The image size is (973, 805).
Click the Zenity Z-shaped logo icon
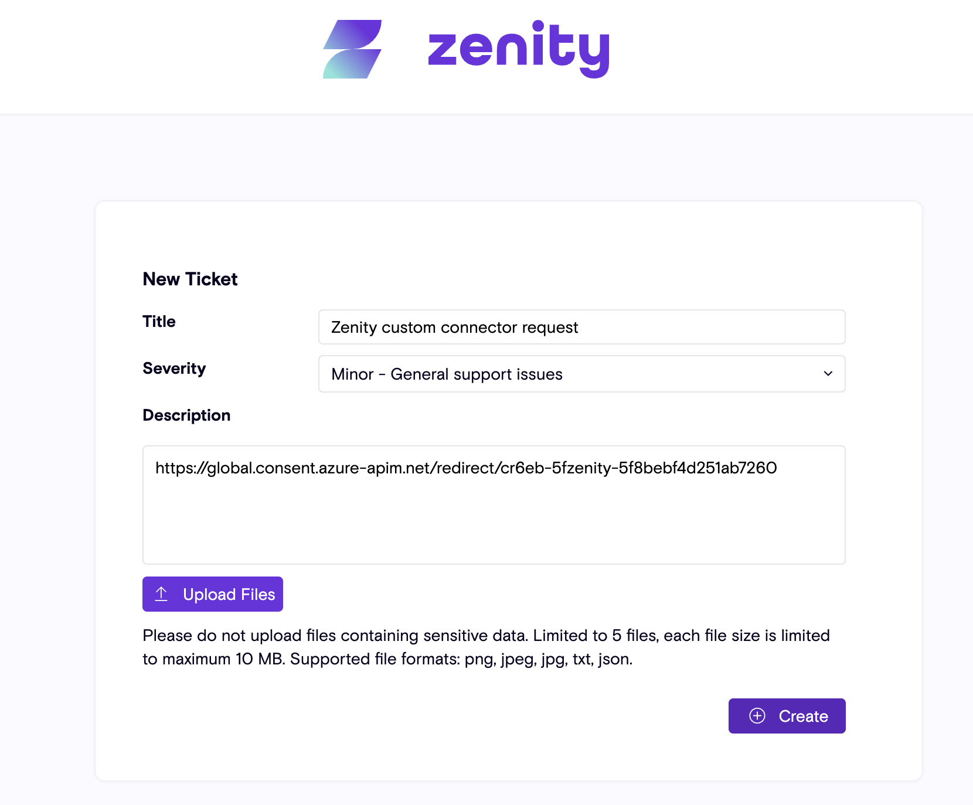click(x=352, y=49)
